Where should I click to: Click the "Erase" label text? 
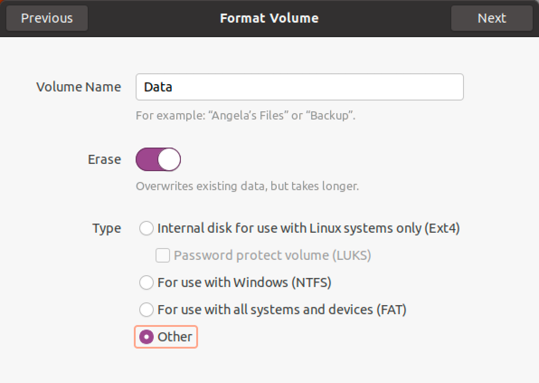[104, 159]
